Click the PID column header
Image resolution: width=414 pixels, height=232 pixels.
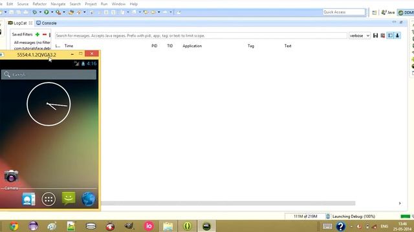click(x=155, y=46)
